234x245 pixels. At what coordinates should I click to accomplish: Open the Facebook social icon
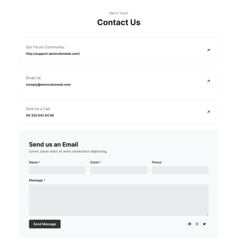(189, 224)
